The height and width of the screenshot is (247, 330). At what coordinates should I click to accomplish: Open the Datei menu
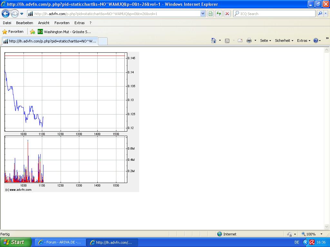7,23
